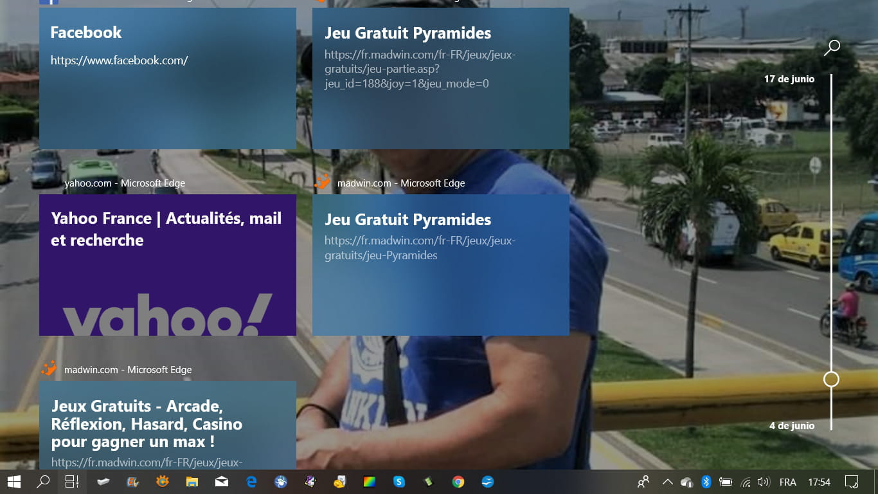878x494 pixels.
Task: Open the blue globe spider app in the taskbar
Action: (x=281, y=482)
